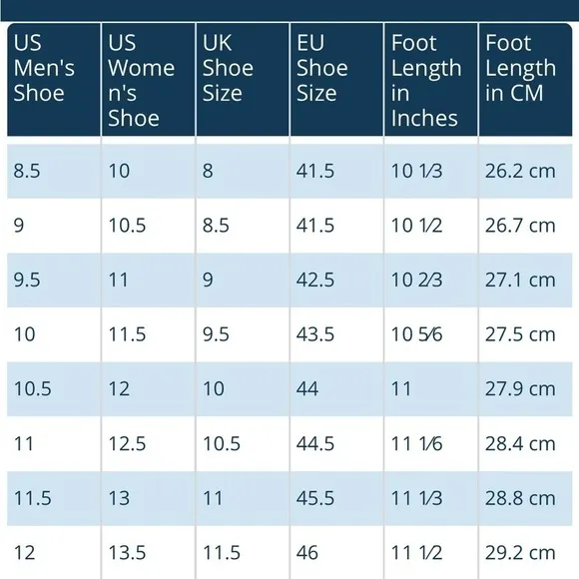Select the 10 1/2 inches cell
The width and height of the screenshot is (579, 579).
(431, 226)
